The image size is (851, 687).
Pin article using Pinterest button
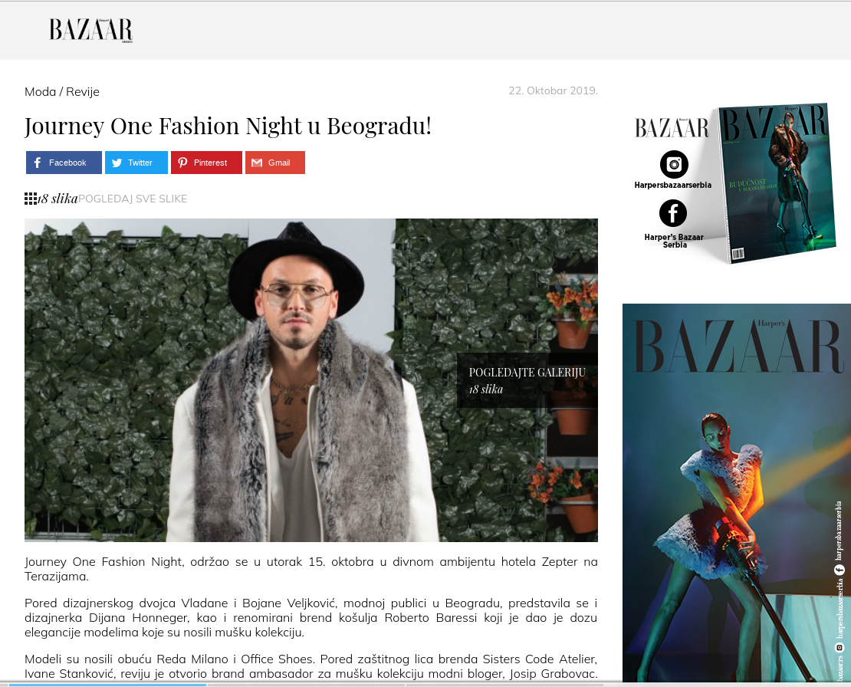pyautogui.click(x=206, y=163)
